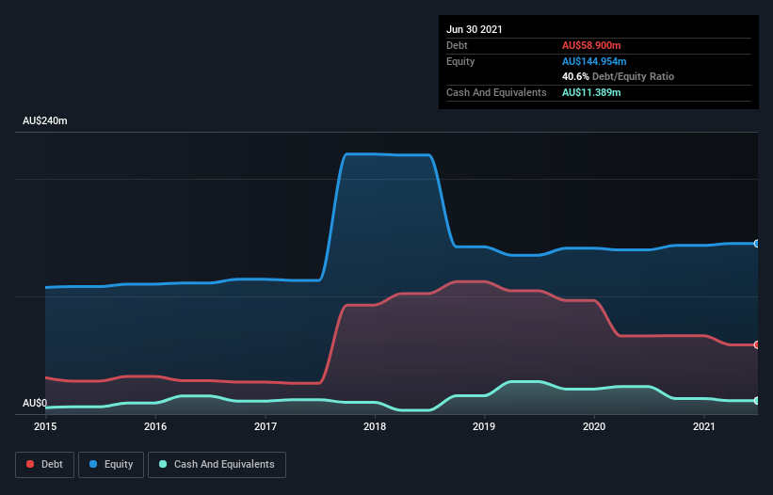Click the 2017 x-axis label
Screen dimensions: 773x495
(x=266, y=426)
